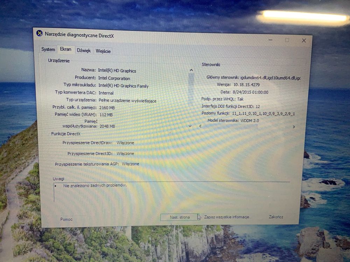Click the drivers panel horizontal scrollbar thumb

pyautogui.click(x=230, y=126)
